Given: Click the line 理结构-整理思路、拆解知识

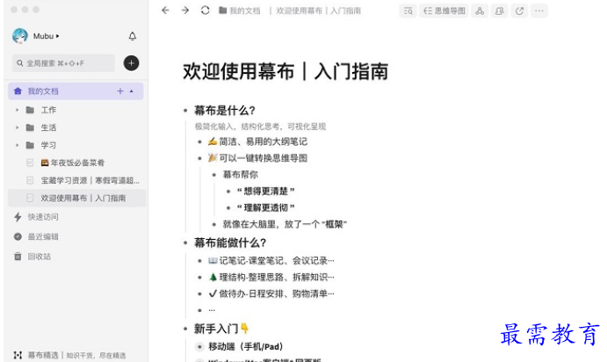Looking at the screenshot, I should coord(271,277).
